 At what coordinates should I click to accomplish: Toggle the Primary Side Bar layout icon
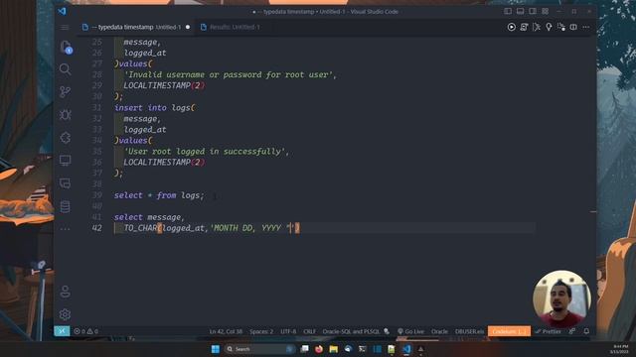click(x=508, y=11)
